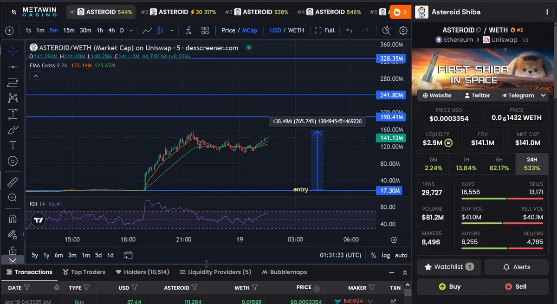The width and height of the screenshot is (557, 304).
Task: Open the Alerts button
Action: coord(516,267)
